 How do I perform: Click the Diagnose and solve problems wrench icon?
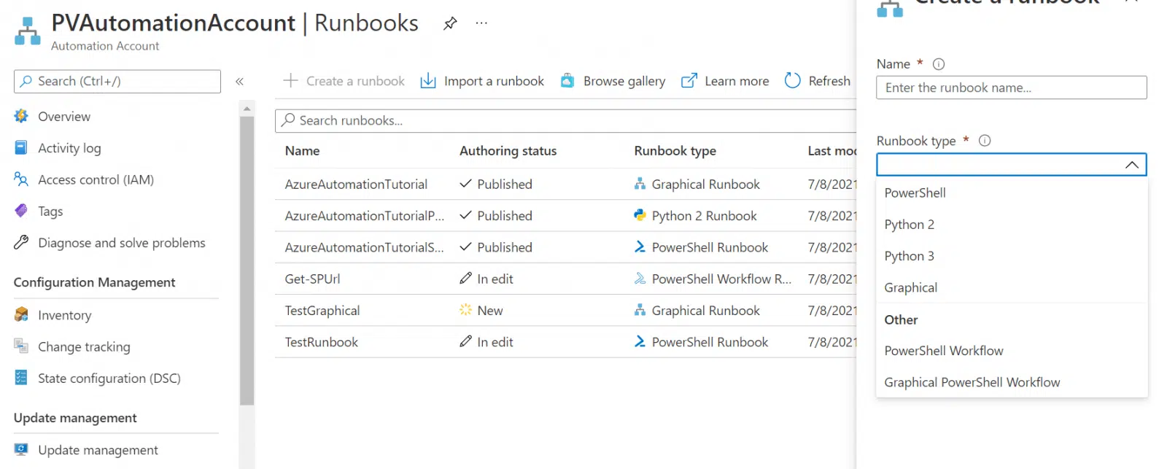click(x=21, y=242)
